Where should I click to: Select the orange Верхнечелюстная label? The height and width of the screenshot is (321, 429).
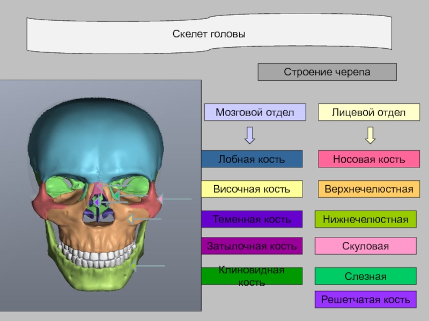369,189
